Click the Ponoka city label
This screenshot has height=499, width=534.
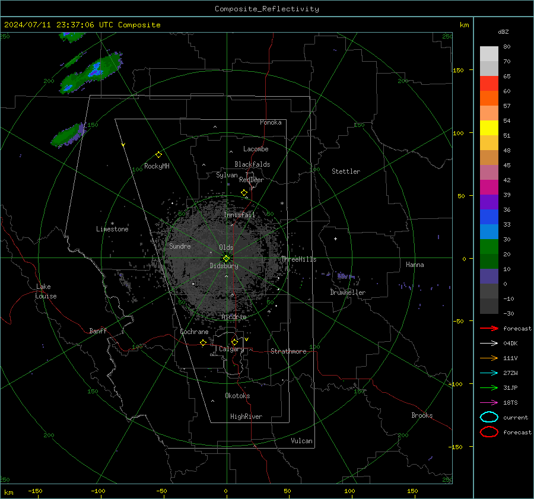click(x=271, y=122)
